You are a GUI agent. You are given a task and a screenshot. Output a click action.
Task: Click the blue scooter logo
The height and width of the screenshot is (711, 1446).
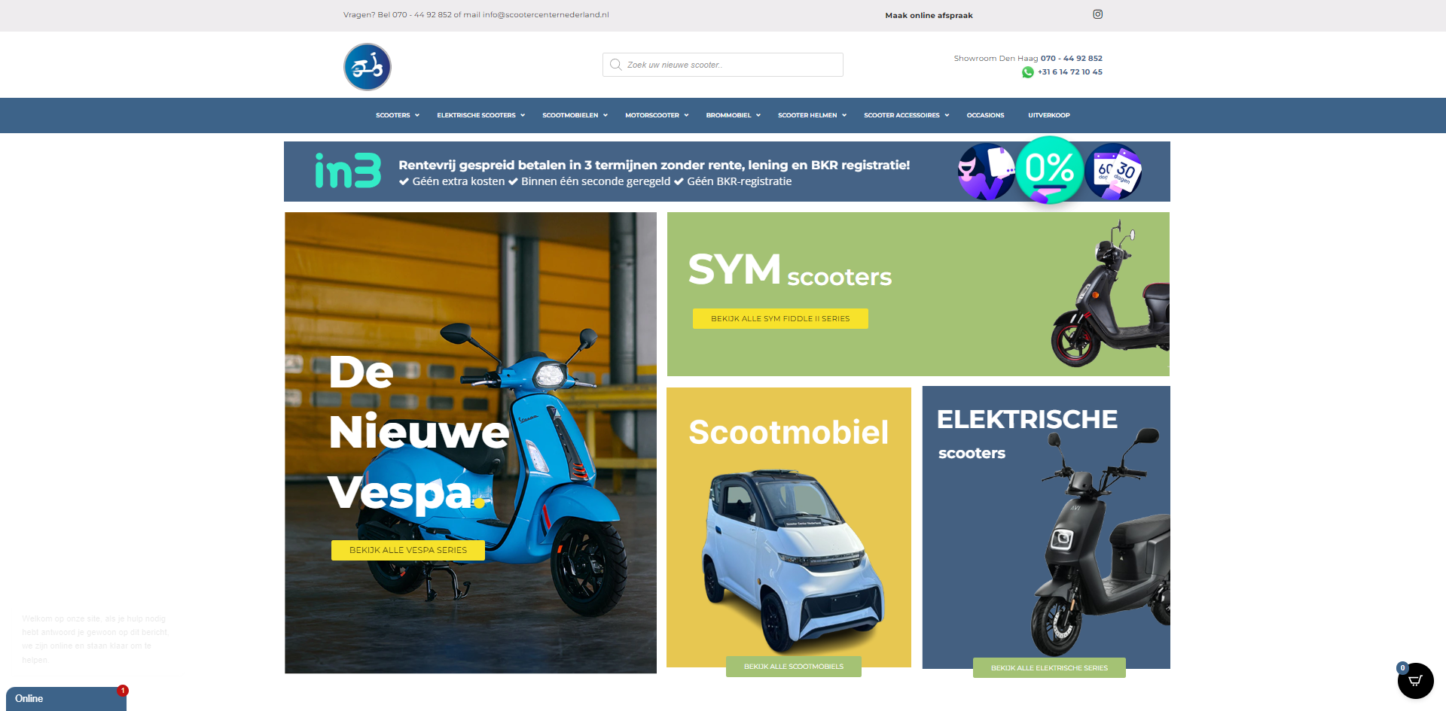click(x=368, y=67)
